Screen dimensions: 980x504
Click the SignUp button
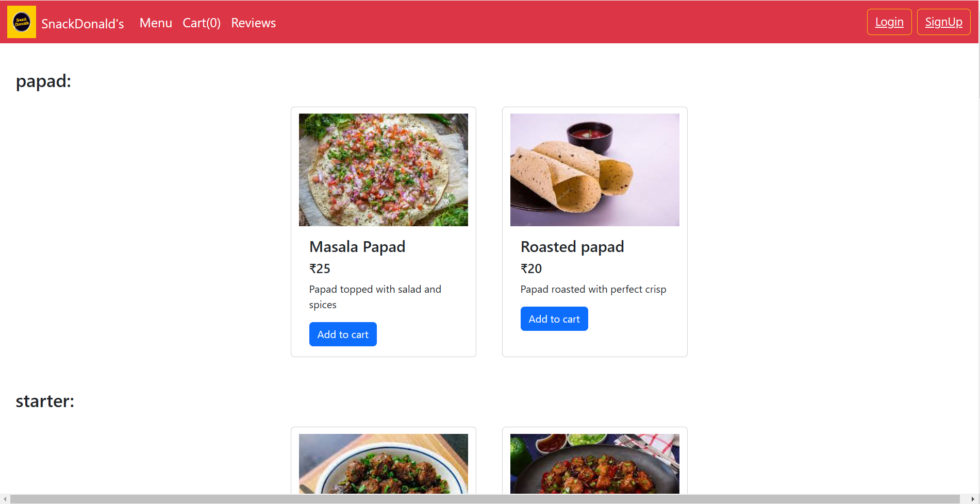tap(943, 22)
